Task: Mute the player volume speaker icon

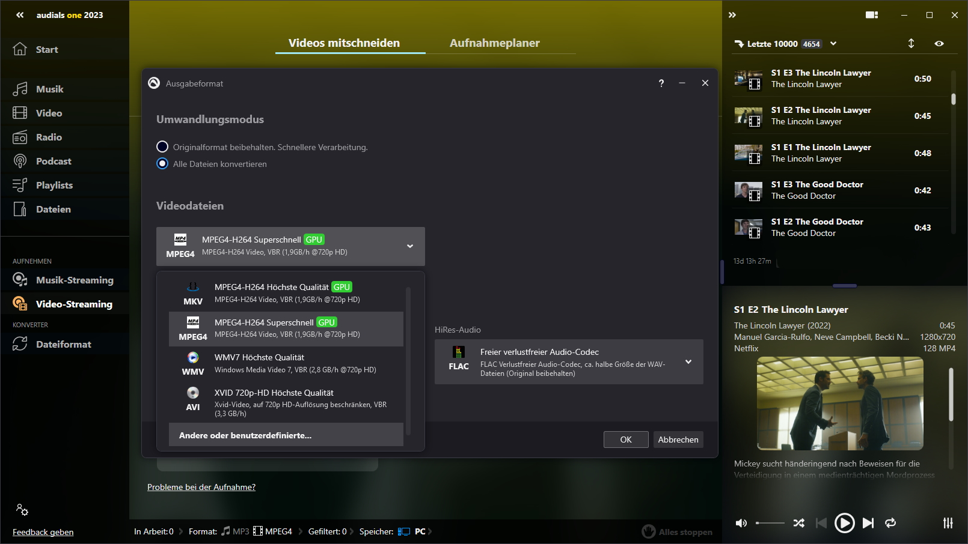Action: point(741,523)
